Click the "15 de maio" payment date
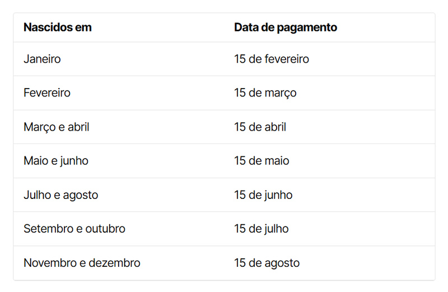The height and width of the screenshot is (292, 448). click(x=262, y=161)
